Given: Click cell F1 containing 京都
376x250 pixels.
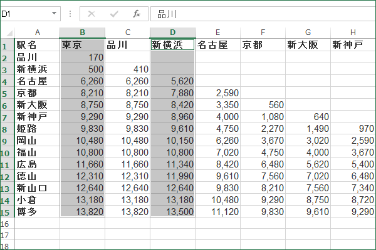Looking at the screenshot, I should [263, 45].
